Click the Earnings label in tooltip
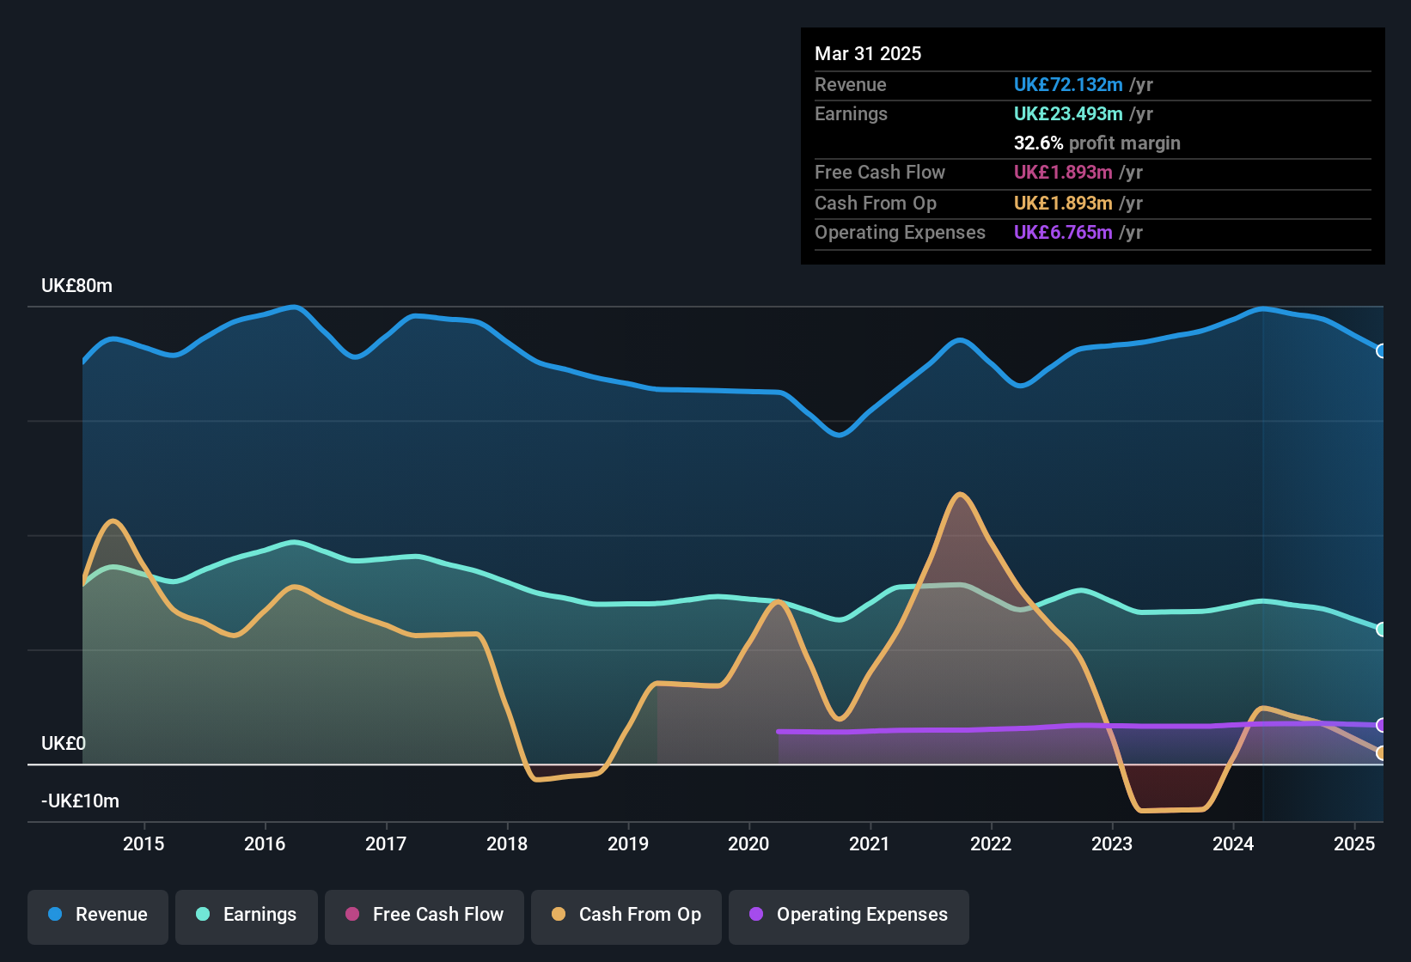Image resolution: width=1411 pixels, height=962 pixels. point(851,113)
